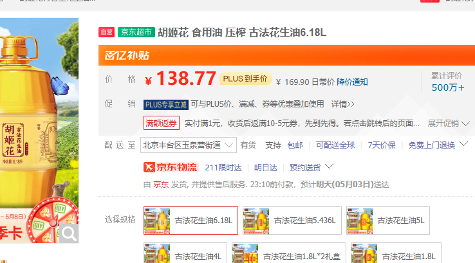This screenshot has height=263, width=475.
Task: Click the 京东超市 green badge
Action: point(136,32)
